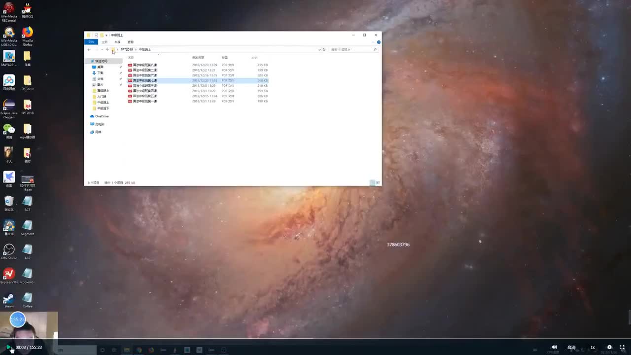Sort files by the 名称 column header
This screenshot has height=355, width=631.
131,58
